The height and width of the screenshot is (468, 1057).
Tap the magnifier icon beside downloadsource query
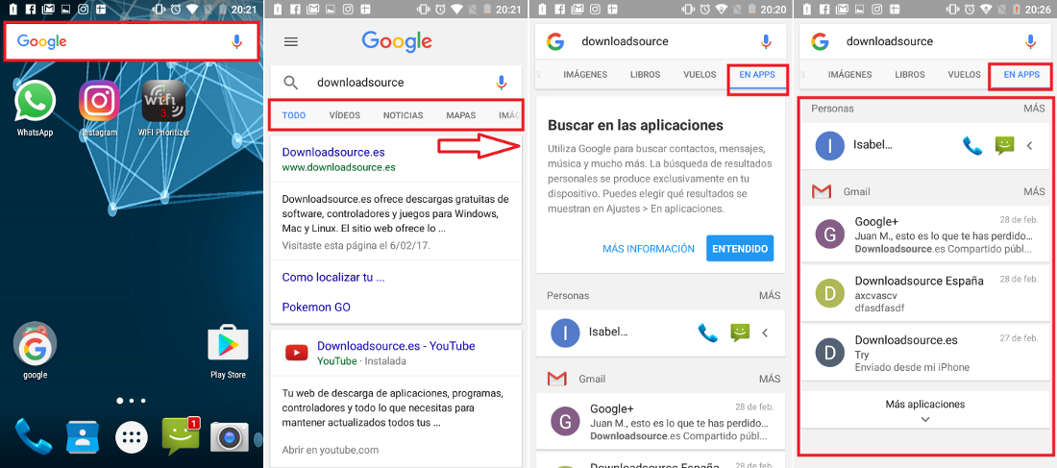pyautogui.click(x=290, y=83)
